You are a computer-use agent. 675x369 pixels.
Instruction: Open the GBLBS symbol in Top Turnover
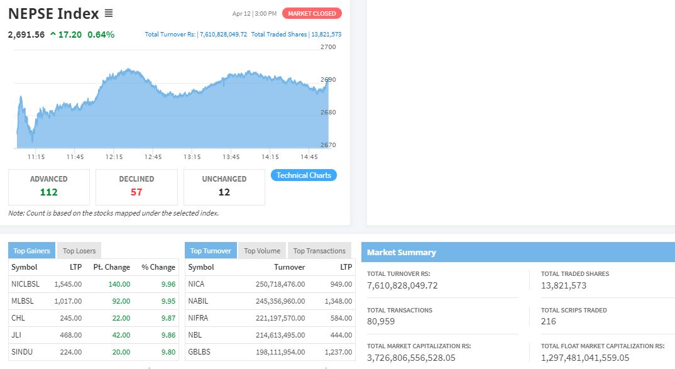point(199,352)
